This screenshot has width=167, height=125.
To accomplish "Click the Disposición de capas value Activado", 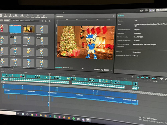I will point(135,56).
